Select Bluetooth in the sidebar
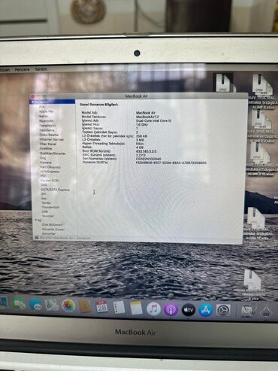The image size is (278, 371). coord(47,120)
